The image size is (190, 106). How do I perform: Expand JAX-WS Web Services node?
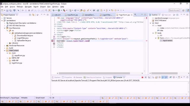[5, 26]
